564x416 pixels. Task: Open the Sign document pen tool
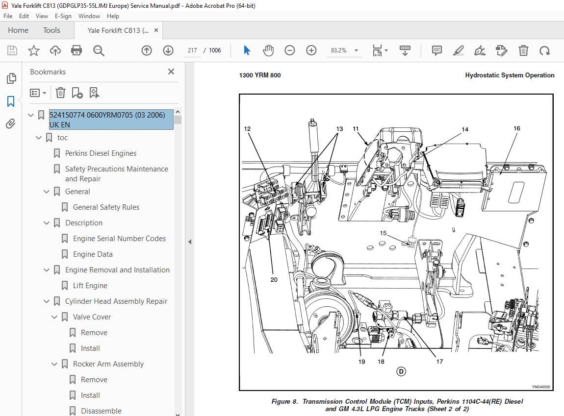coord(480,50)
